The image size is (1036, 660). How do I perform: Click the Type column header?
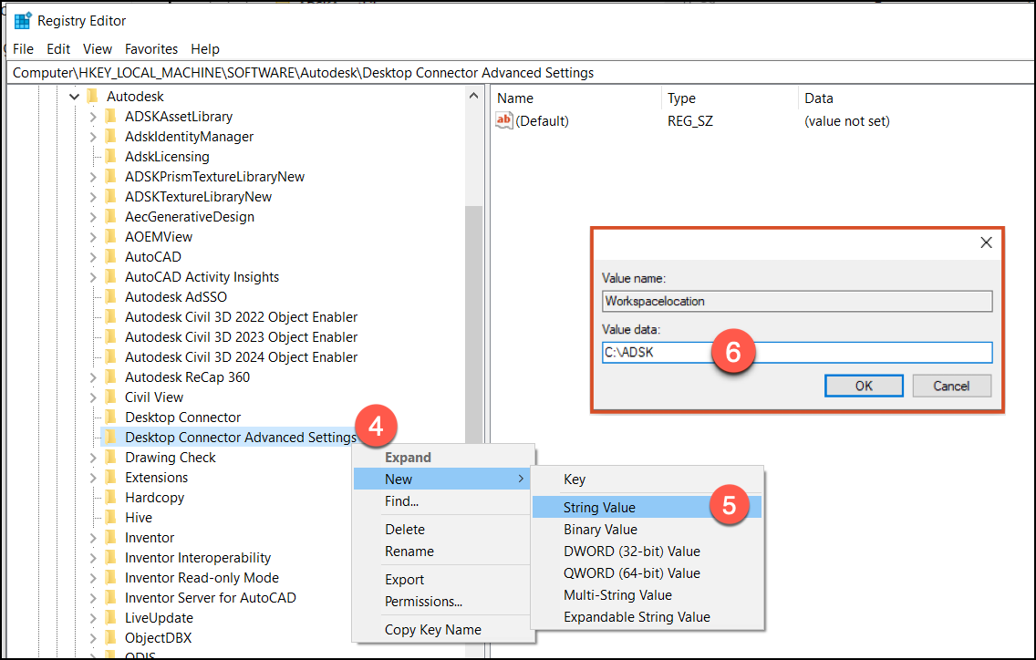pyautogui.click(x=681, y=98)
